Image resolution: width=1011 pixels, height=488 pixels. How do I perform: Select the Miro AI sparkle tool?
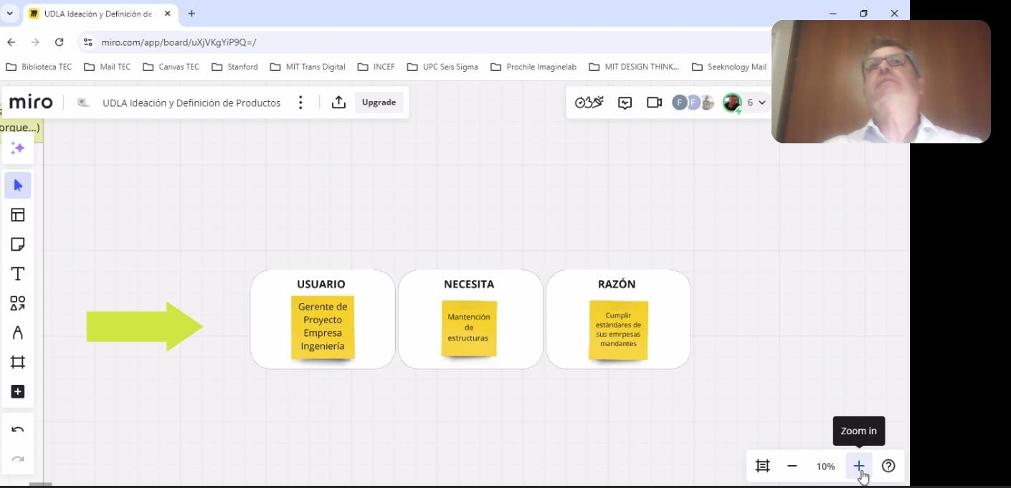pyautogui.click(x=18, y=148)
